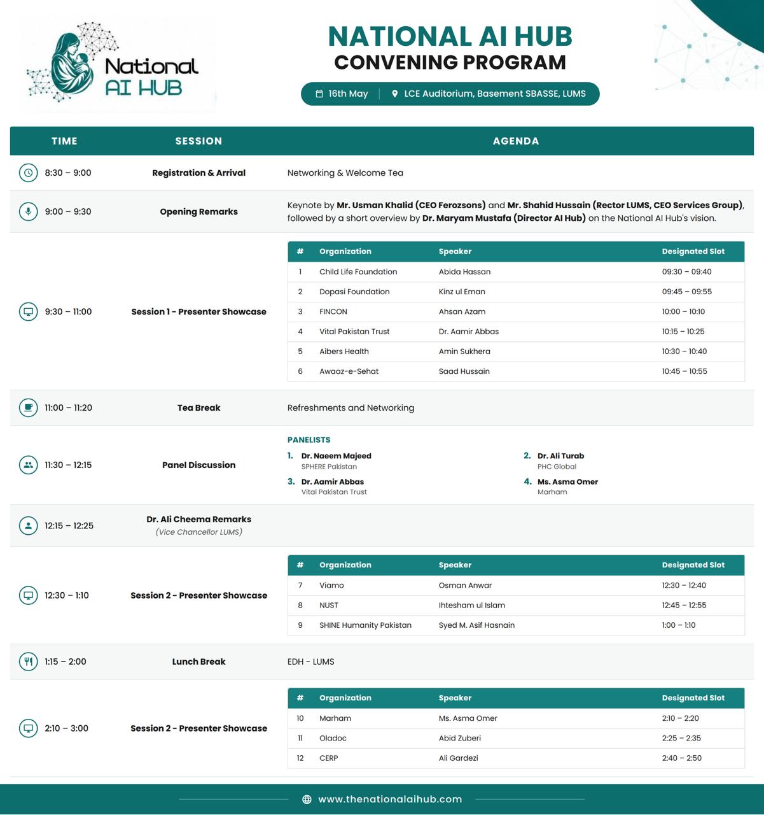Click panelist Dr. Aamir Abbas under Panelists
The width and height of the screenshot is (764, 815).
(x=333, y=482)
